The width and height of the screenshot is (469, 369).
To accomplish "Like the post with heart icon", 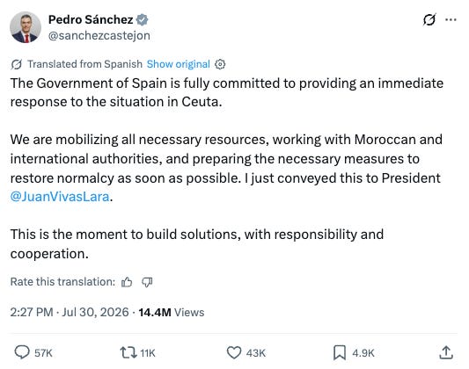I will point(234,352).
